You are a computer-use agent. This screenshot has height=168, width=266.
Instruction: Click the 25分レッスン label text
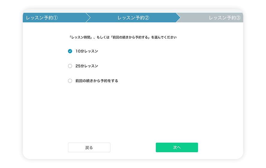[87, 66]
